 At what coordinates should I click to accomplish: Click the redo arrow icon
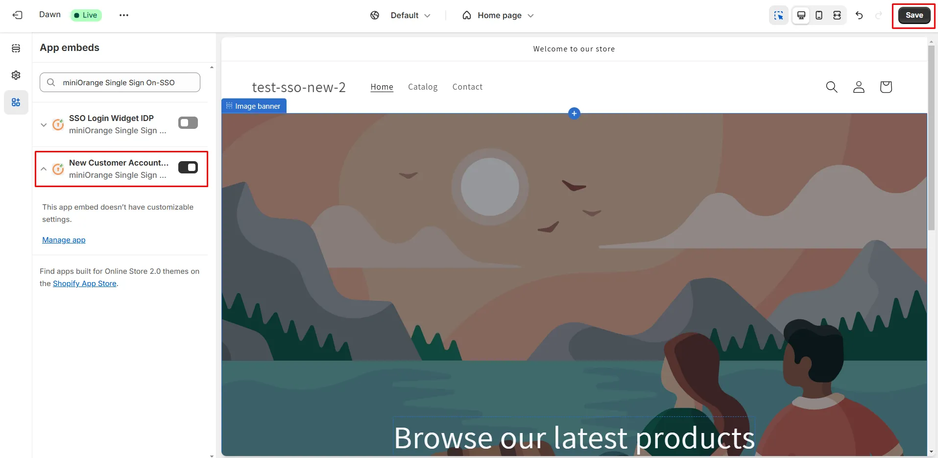[x=879, y=15]
